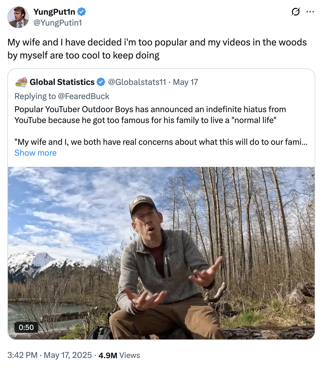Image resolution: width=322 pixels, height=368 pixels.
Task: Click the 0:50 video duration badge
Action: click(26, 327)
